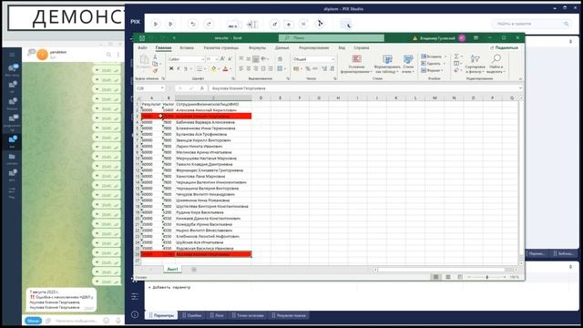
Task: Switch to Normal view icon in status bar
Action: 436,277
